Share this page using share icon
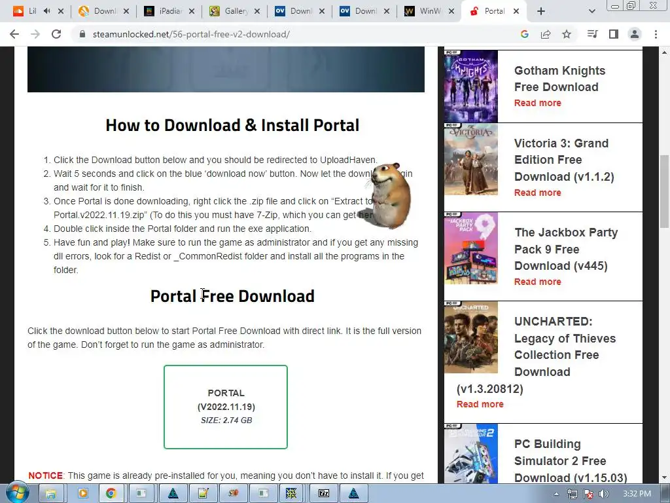The image size is (670, 503). (546, 34)
